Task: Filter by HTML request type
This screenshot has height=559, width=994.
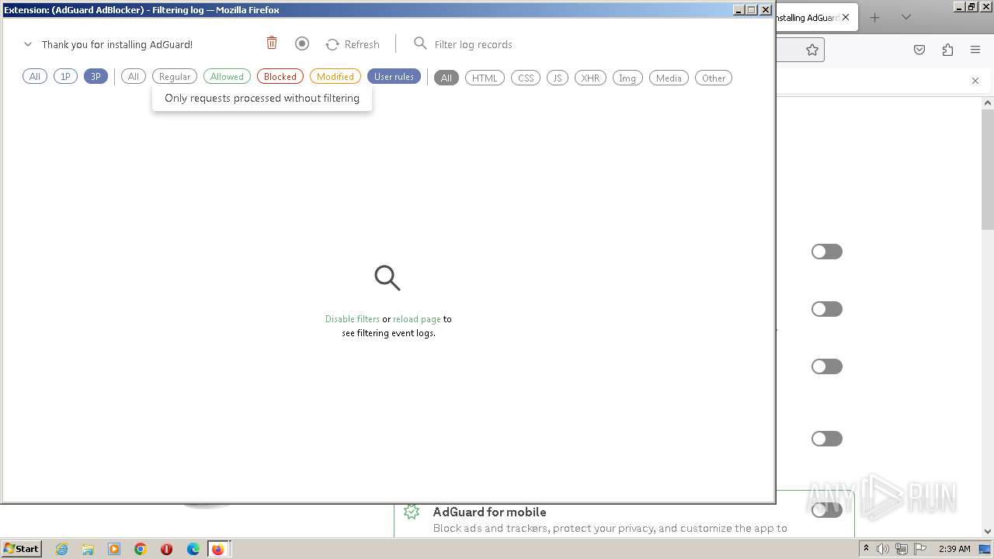Action: 485,78
